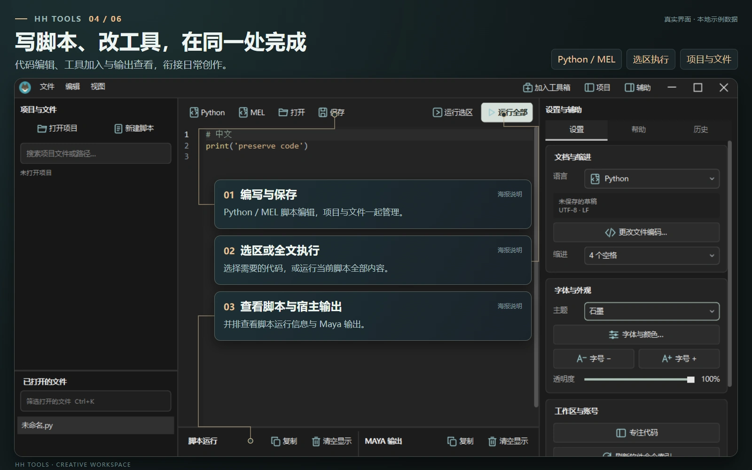Toggle the 辅助 assist panel

point(638,87)
